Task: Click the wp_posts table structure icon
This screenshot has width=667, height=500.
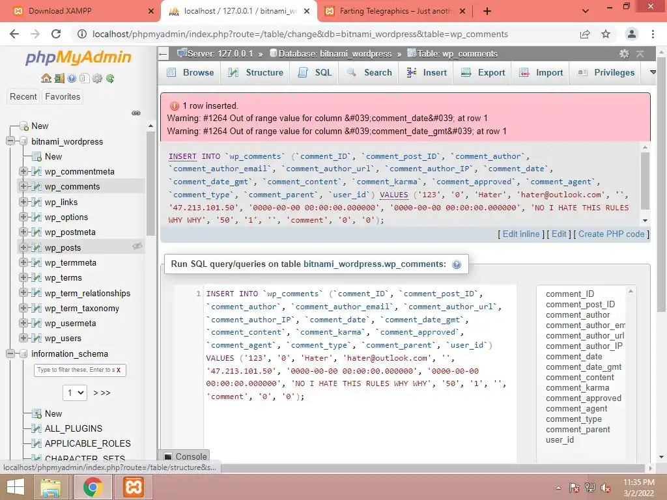Action: pyautogui.click(x=37, y=247)
